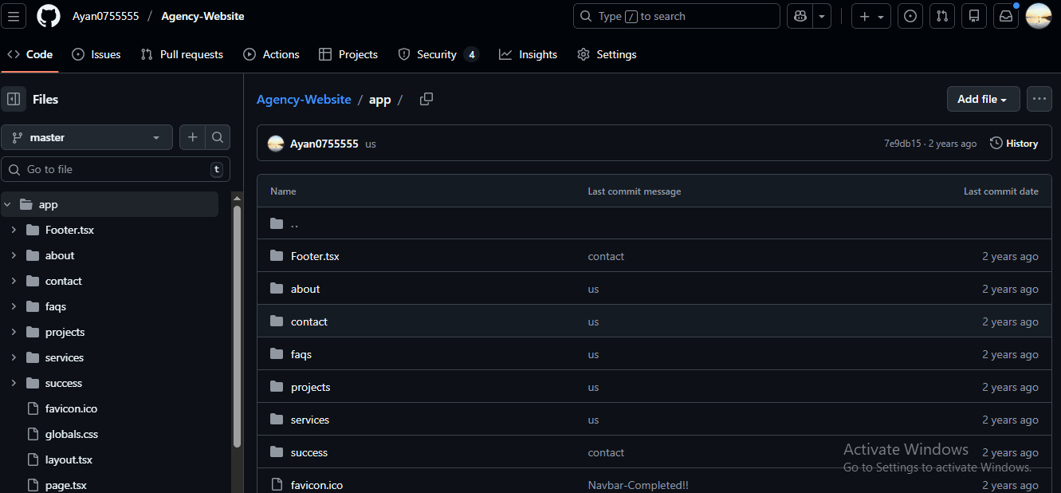
Task: Open the Copilot chat icon
Action: pos(800,16)
